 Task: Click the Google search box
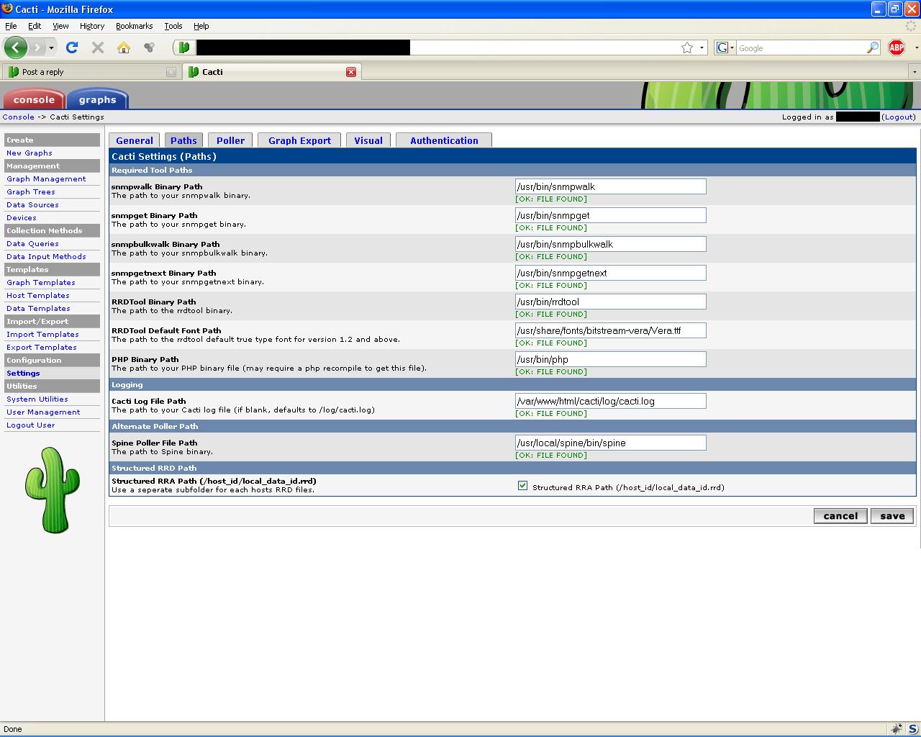(x=801, y=48)
